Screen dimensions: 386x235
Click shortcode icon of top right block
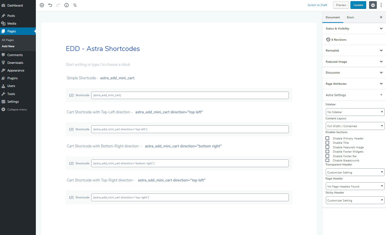(x=71, y=197)
